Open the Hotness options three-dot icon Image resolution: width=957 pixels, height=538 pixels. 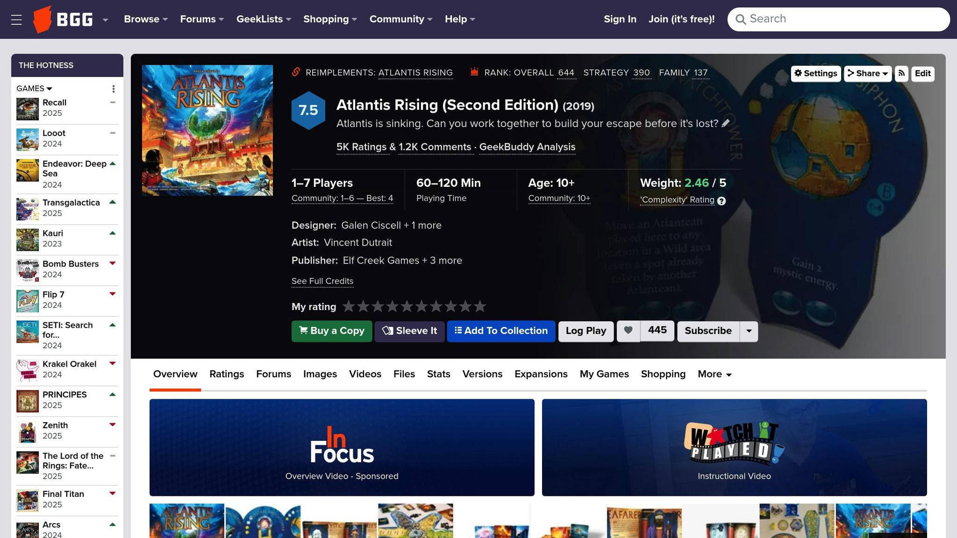[113, 89]
